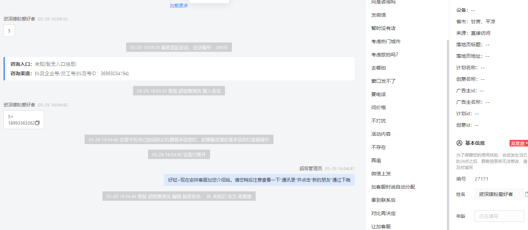
Task: Select quick reply 考虑旅拍吗?
Action: (x=385, y=55)
